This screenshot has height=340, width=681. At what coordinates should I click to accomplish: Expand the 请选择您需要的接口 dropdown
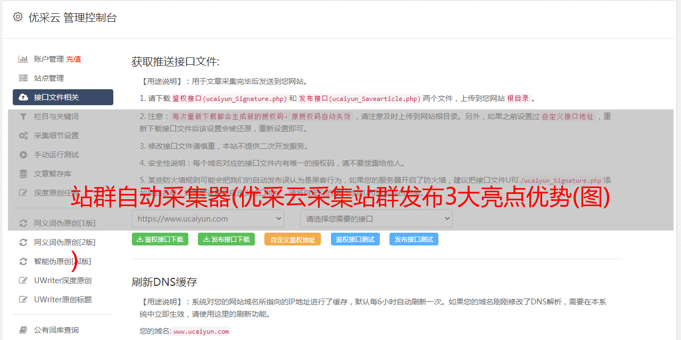[376, 218]
